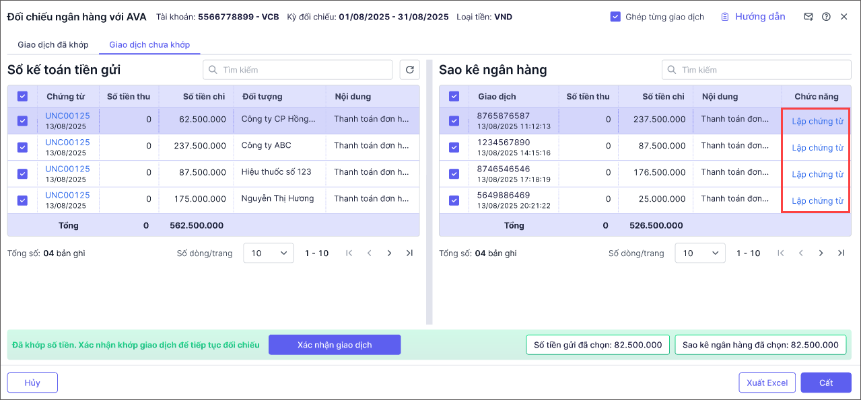Click Lập chứng từ for transaction 8765876587
Image resolution: width=861 pixels, height=400 pixels.
coord(817,122)
